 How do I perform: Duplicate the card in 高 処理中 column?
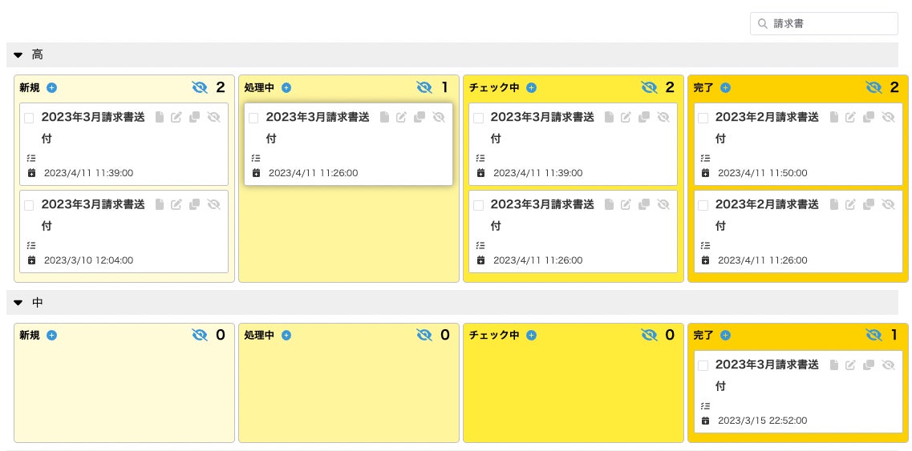pos(419,118)
